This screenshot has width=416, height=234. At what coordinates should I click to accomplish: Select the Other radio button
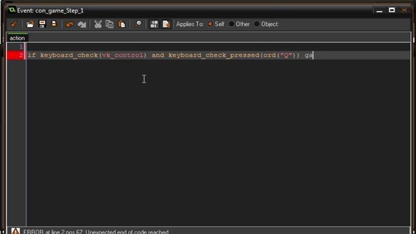click(231, 24)
